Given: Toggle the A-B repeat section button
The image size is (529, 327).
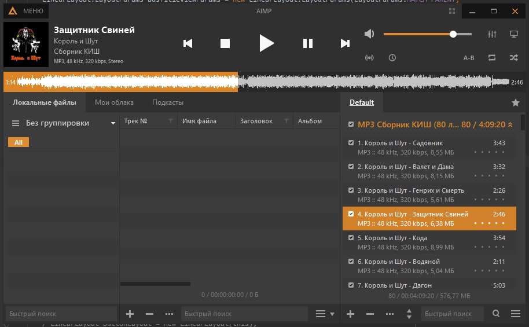Looking at the screenshot, I should pos(469,58).
